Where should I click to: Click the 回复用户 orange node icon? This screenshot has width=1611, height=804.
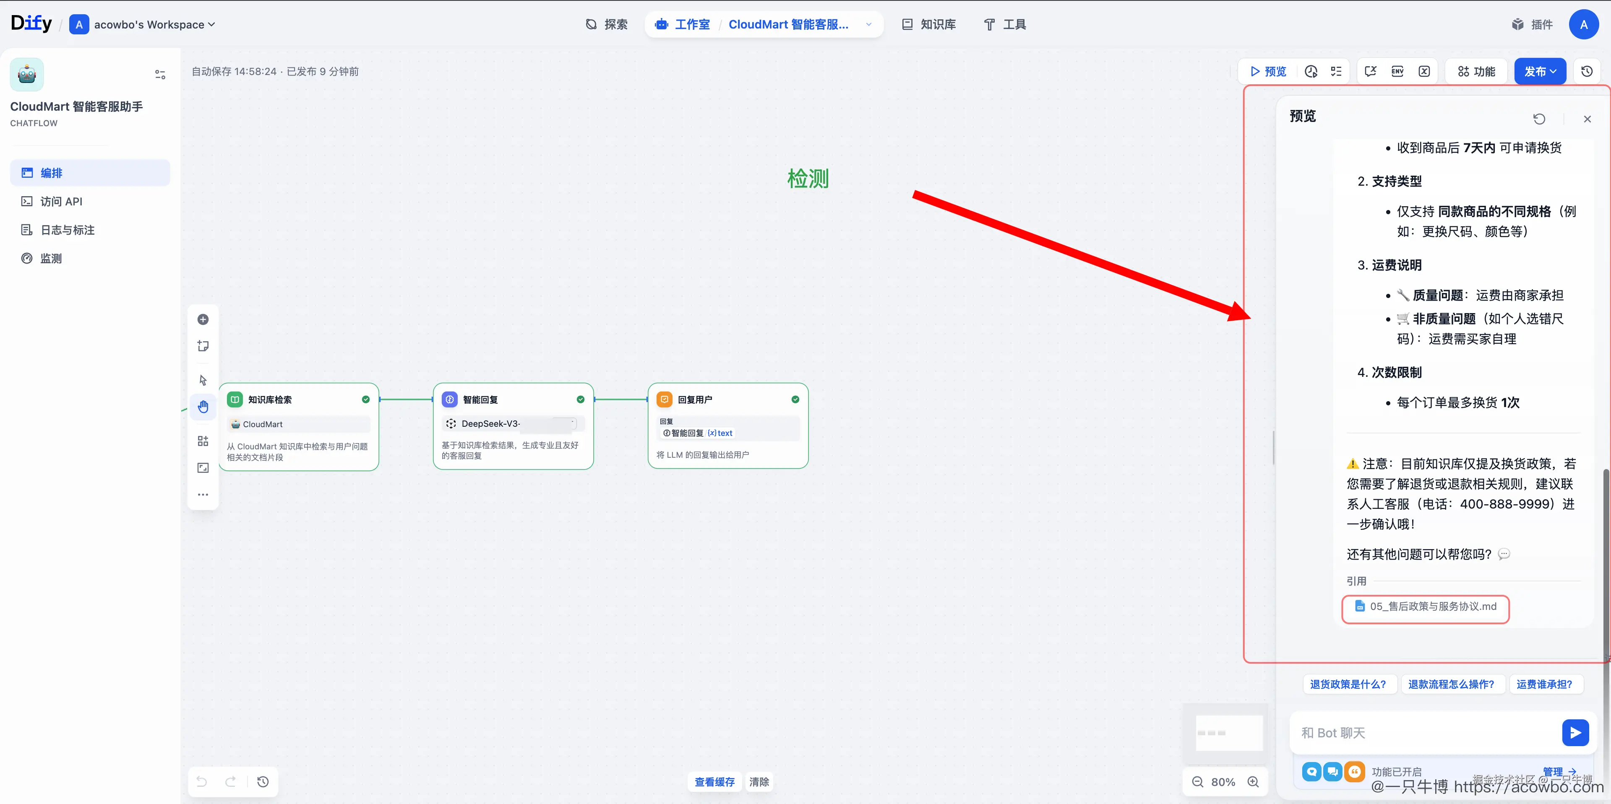click(x=665, y=399)
